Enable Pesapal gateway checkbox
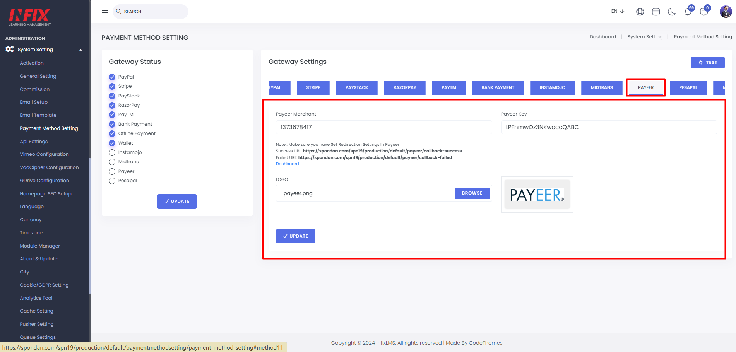Viewport: 736px width, 352px height. pyautogui.click(x=112, y=181)
